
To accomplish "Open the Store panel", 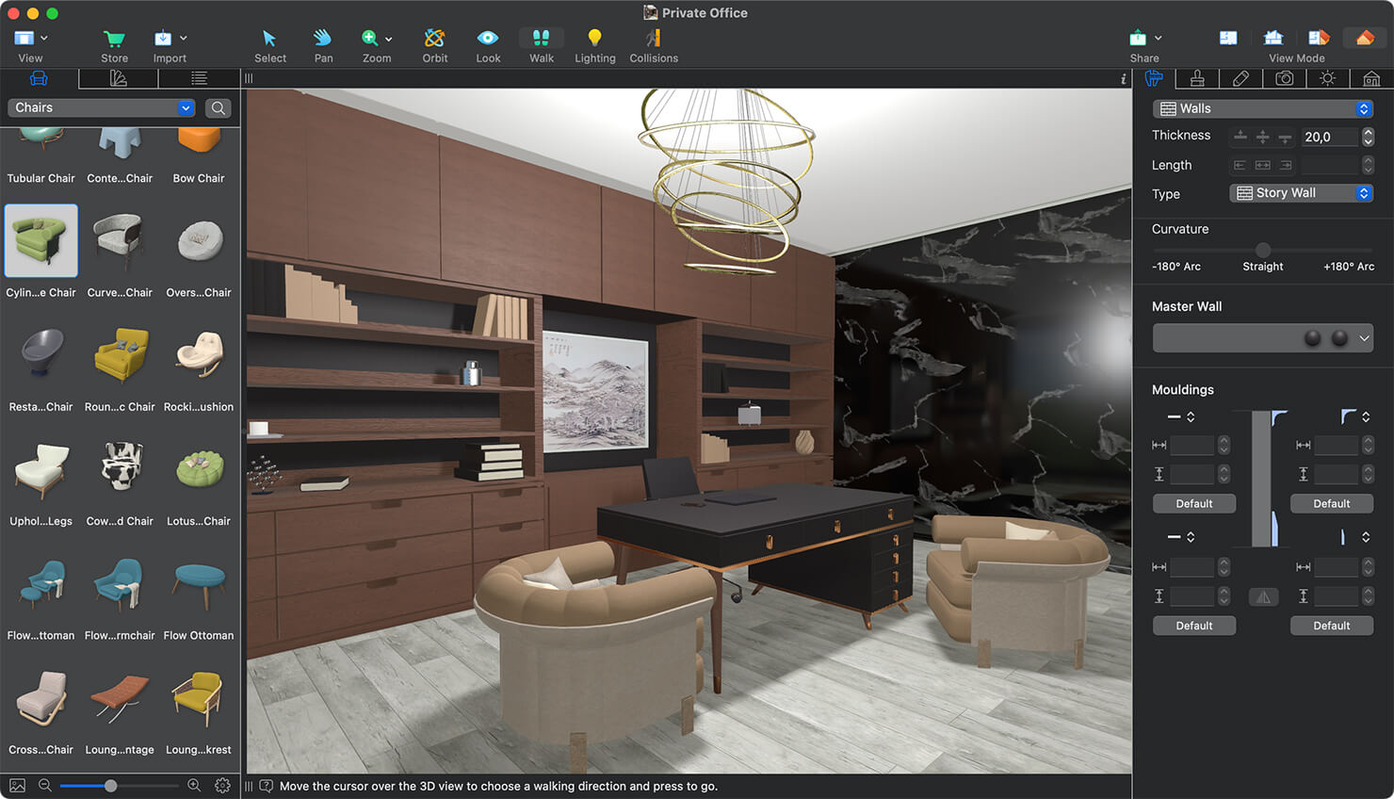I will (x=114, y=42).
